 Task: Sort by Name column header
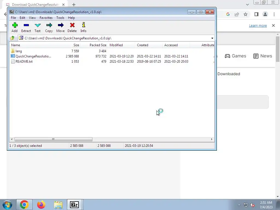(x=31, y=45)
